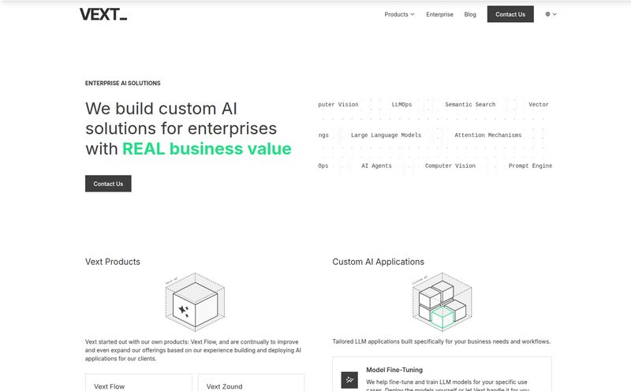This screenshot has width=631, height=391.
Task: Open the language globe selector
Action: 551,14
